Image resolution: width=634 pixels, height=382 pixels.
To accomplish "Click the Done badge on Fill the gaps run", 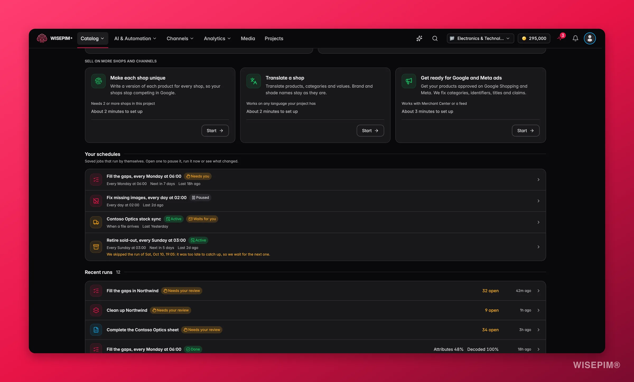I will [193, 349].
